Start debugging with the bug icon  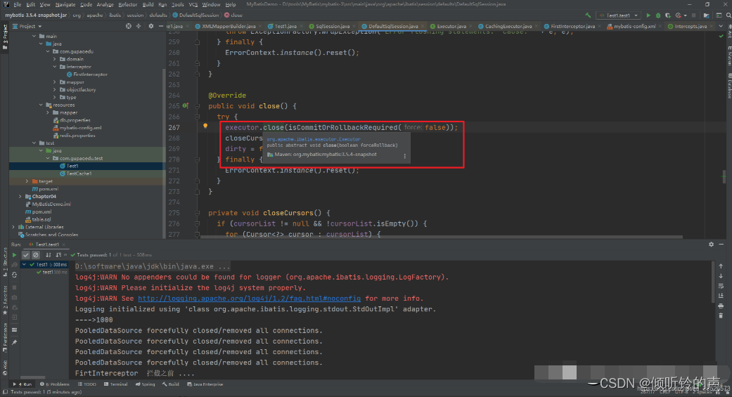click(658, 15)
